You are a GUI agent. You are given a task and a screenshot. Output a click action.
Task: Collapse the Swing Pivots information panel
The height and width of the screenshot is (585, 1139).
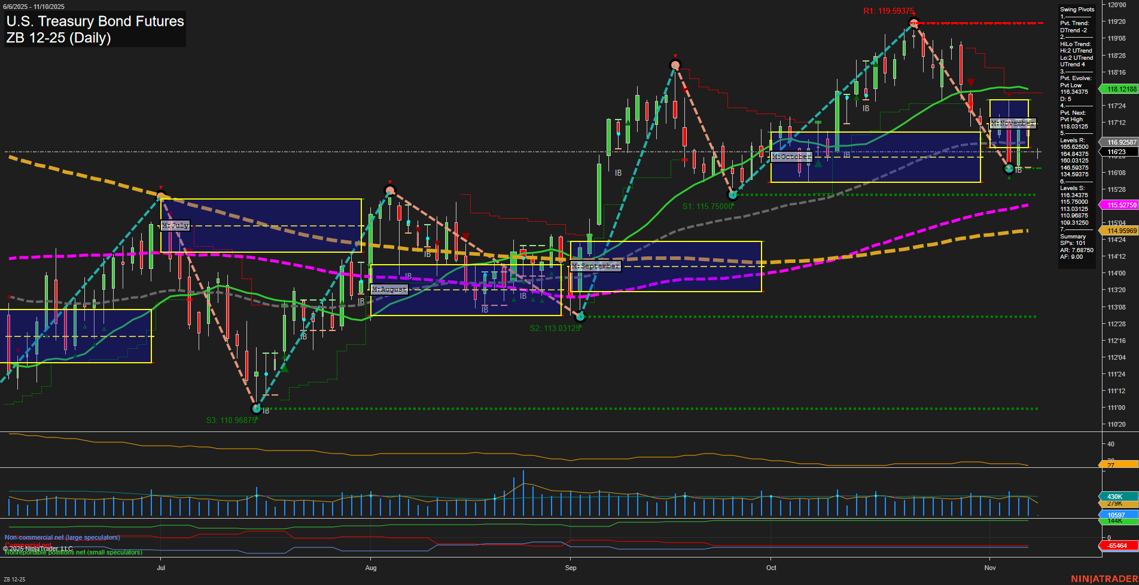[1076, 9]
